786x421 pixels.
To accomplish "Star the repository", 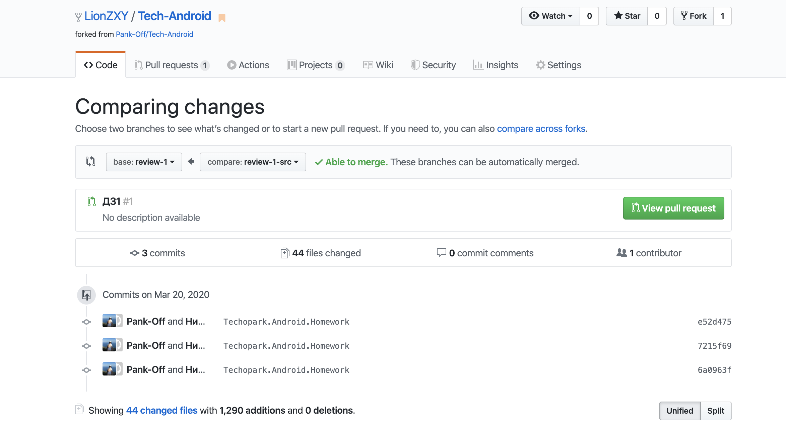I will pyautogui.click(x=627, y=16).
